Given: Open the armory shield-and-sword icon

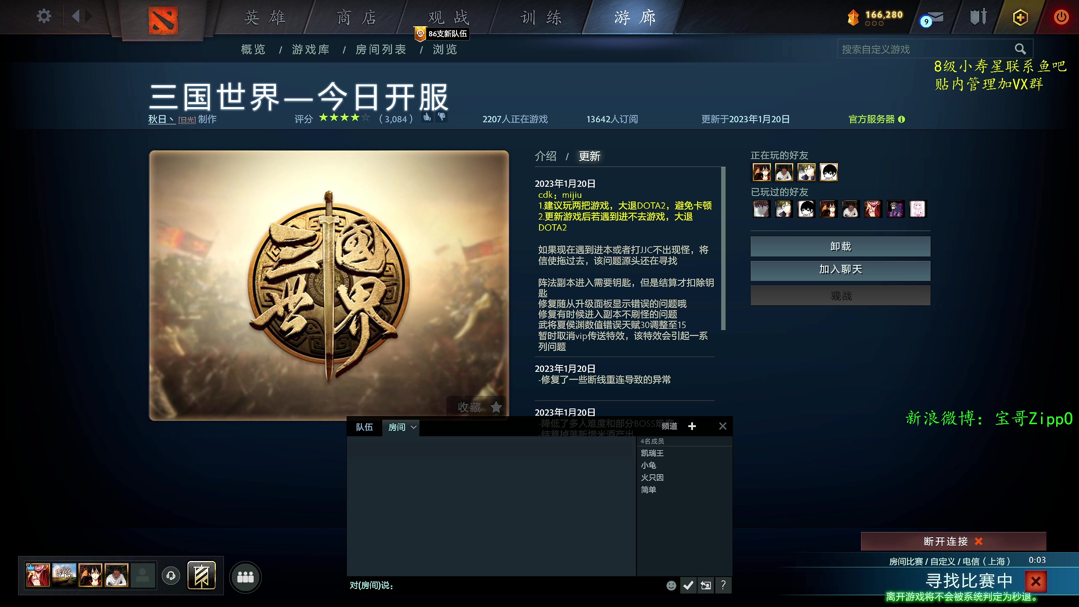Looking at the screenshot, I should click(x=978, y=17).
